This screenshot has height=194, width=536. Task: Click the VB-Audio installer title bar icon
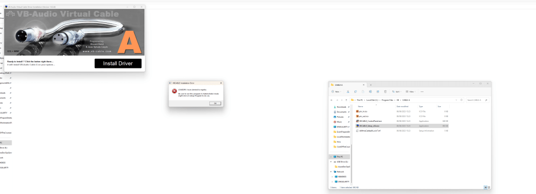click(6, 6)
